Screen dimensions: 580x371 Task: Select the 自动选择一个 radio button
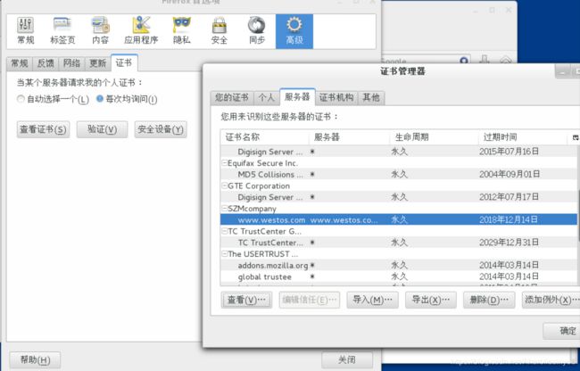[x=21, y=99]
